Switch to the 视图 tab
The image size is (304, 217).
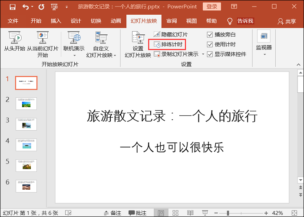192,21
